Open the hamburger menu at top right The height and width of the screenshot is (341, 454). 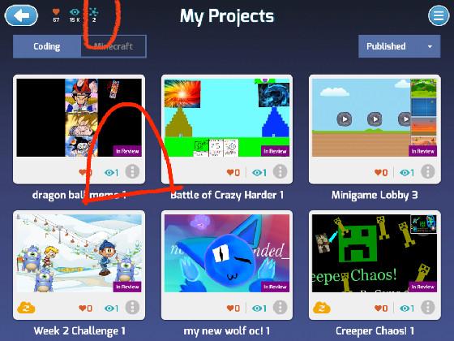tap(439, 15)
